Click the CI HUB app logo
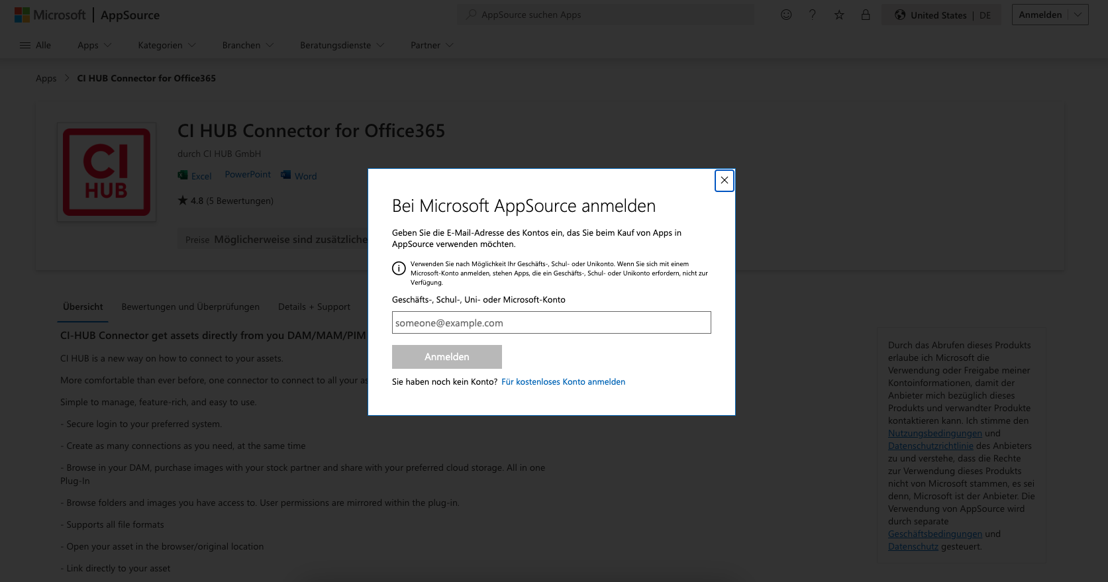 107,172
